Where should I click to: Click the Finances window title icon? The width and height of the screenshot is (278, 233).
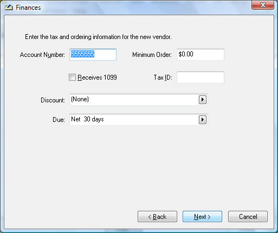(9, 8)
